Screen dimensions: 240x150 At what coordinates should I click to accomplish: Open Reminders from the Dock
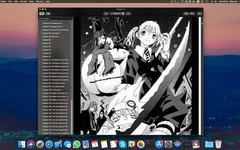click(x=113, y=144)
